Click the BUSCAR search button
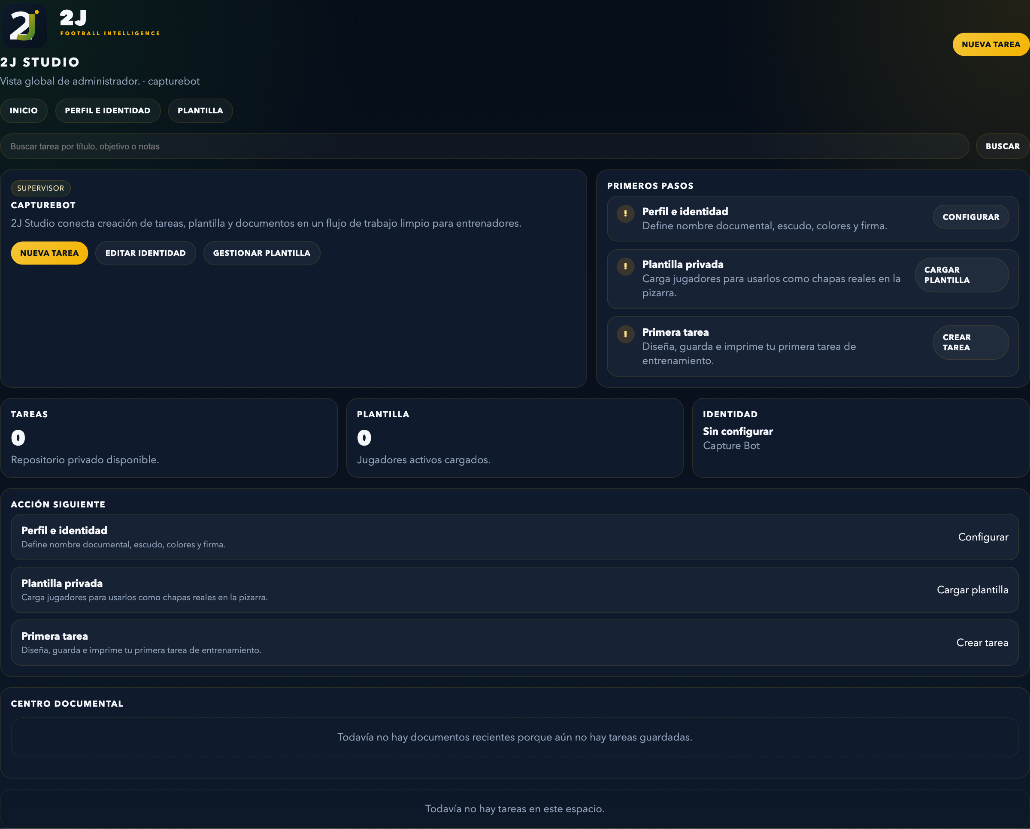This screenshot has height=829, width=1030. click(x=1002, y=146)
